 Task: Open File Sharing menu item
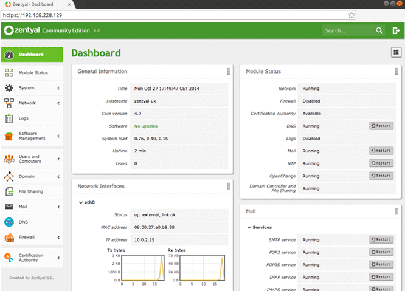pyautogui.click(x=32, y=192)
